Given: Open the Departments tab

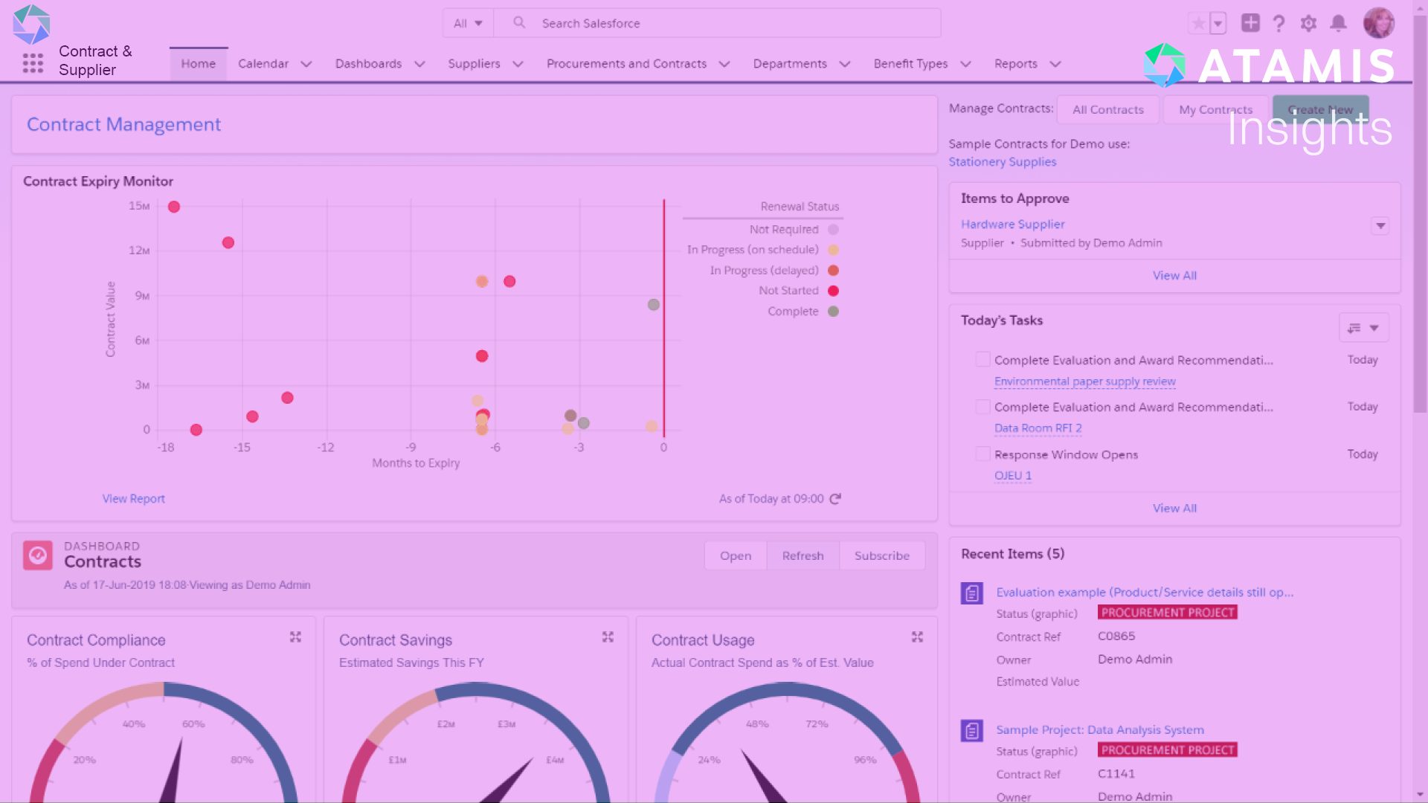Looking at the screenshot, I should [790, 64].
